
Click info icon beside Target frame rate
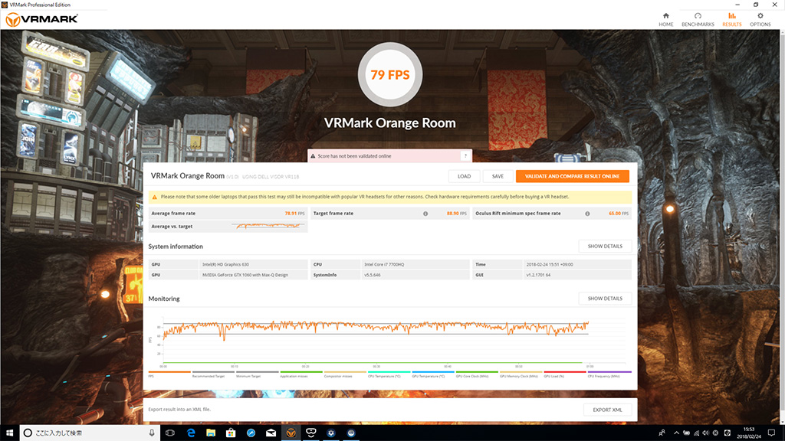(425, 214)
